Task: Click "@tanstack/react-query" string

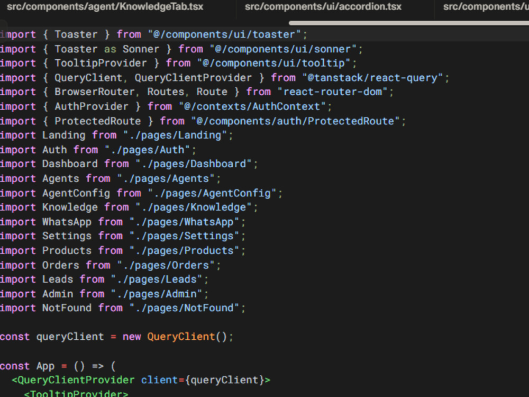Action: click(x=372, y=78)
